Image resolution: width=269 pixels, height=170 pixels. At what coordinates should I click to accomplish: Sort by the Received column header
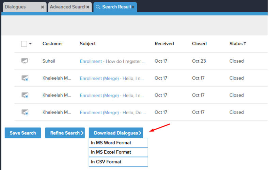tap(164, 44)
